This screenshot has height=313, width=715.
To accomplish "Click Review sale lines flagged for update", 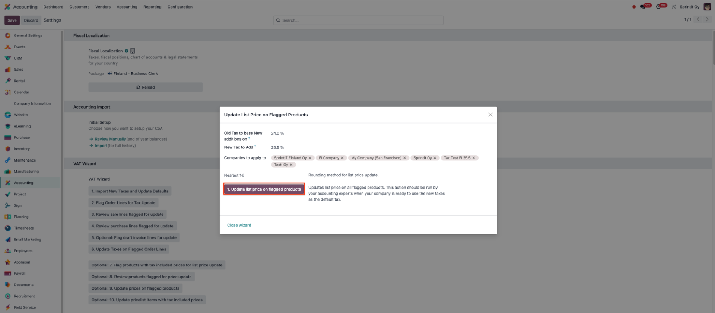I will coord(127,214).
